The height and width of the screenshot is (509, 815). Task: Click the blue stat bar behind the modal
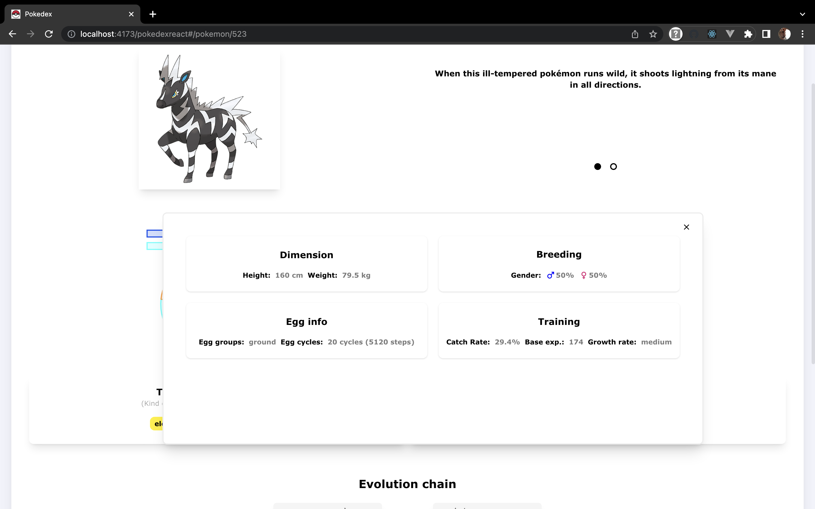click(x=155, y=234)
